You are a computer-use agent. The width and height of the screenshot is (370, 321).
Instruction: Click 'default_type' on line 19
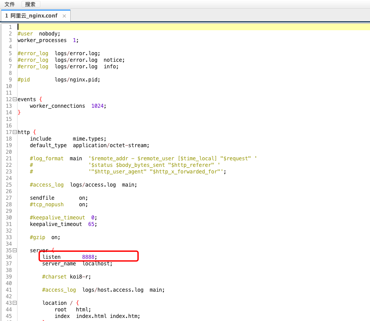(48, 145)
